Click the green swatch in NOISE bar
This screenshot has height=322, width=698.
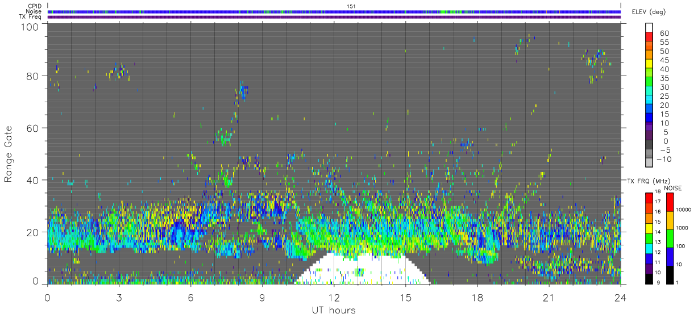click(x=670, y=239)
